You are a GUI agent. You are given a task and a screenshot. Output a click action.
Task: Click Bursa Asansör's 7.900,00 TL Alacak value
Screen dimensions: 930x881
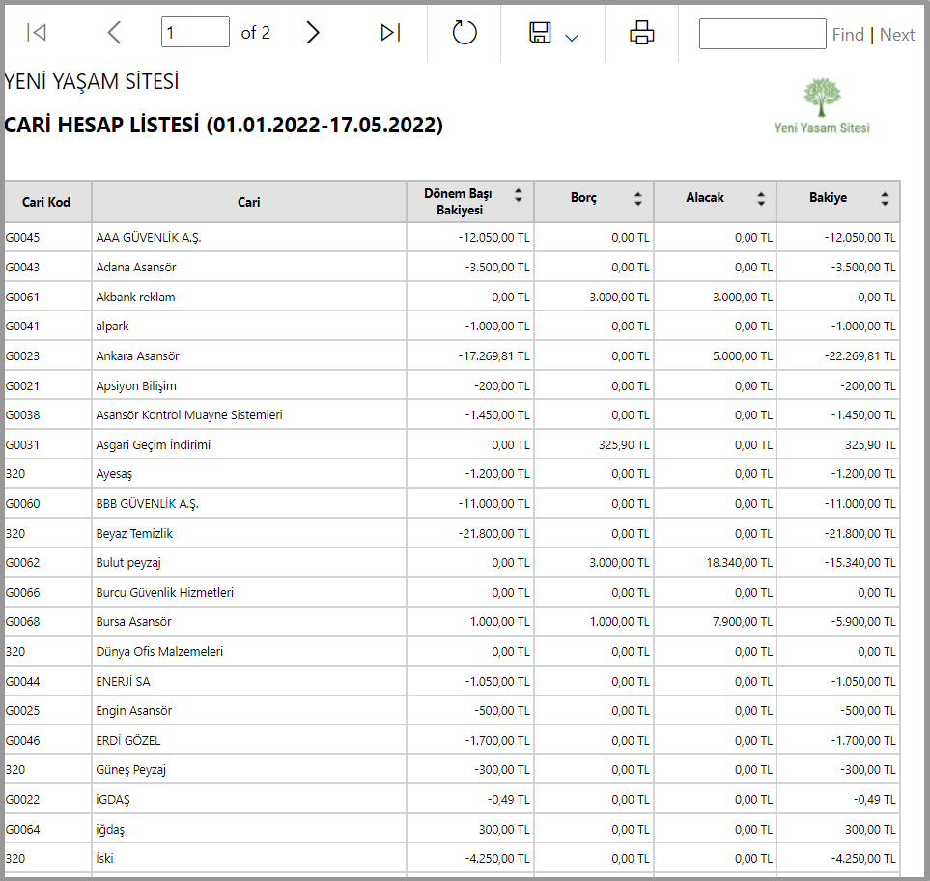pos(743,622)
